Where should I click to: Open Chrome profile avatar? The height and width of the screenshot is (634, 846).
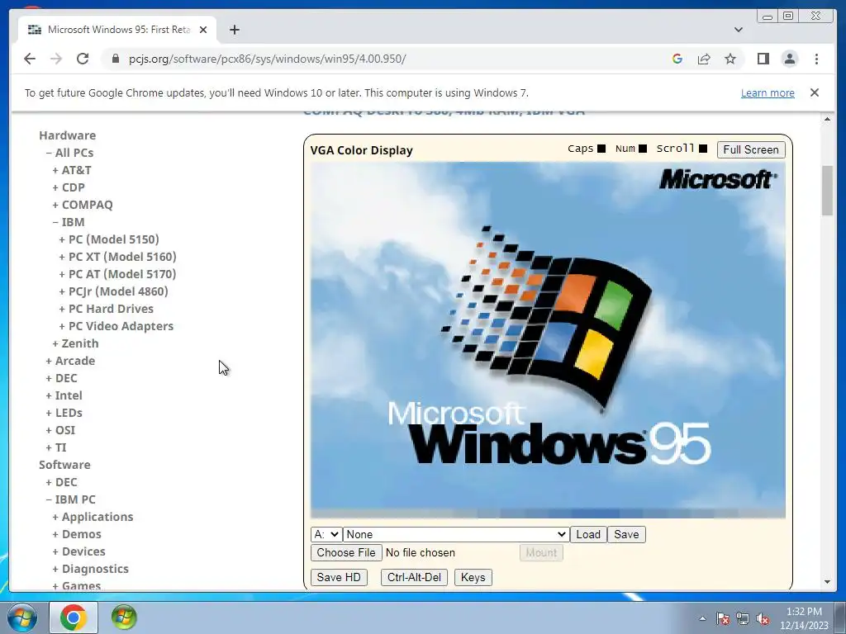(789, 59)
